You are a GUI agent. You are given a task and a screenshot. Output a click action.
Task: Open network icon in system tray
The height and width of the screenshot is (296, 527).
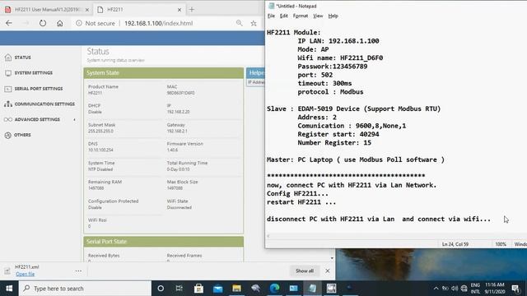(x=464, y=289)
